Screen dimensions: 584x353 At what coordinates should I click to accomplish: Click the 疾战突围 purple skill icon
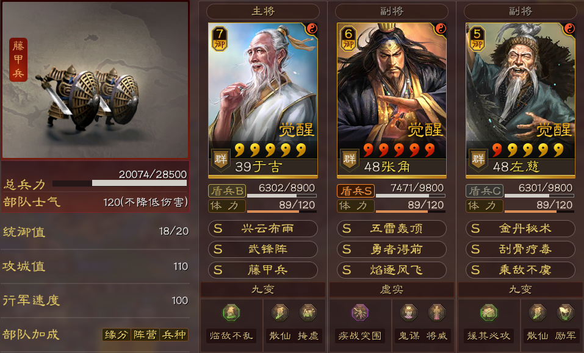[360, 312]
